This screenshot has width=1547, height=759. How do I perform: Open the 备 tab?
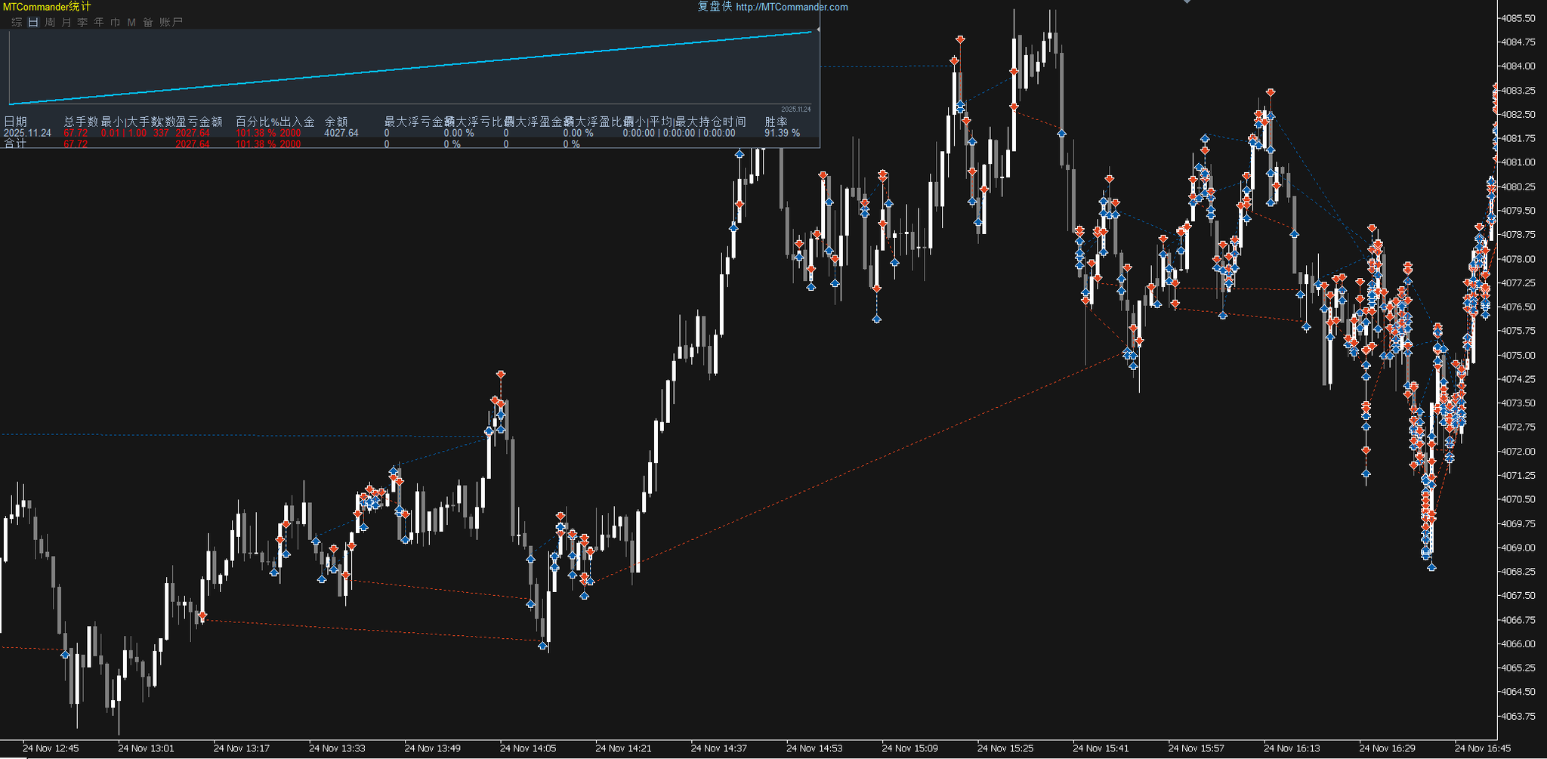pyautogui.click(x=148, y=23)
